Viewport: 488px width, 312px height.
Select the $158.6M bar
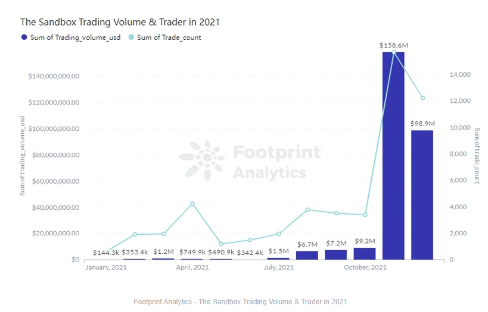coord(393,156)
